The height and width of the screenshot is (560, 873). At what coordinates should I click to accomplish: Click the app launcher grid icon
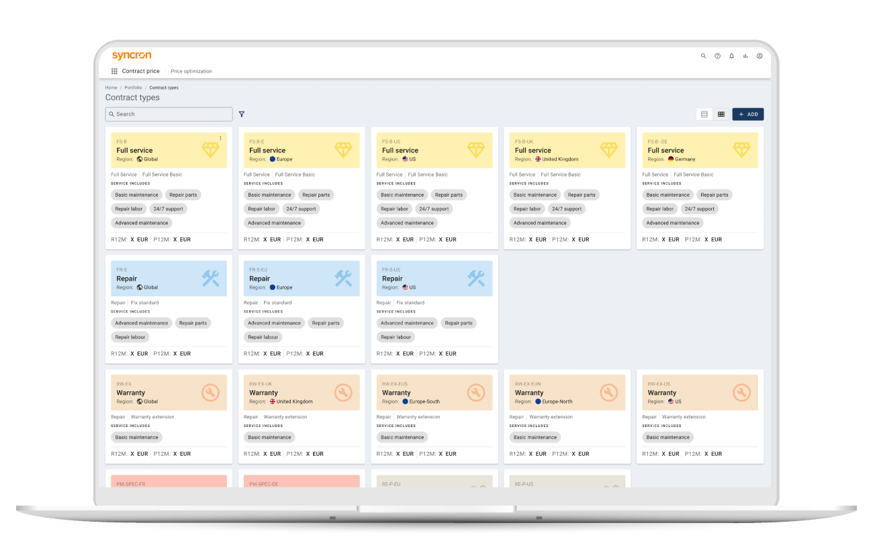tap(114, 71)
